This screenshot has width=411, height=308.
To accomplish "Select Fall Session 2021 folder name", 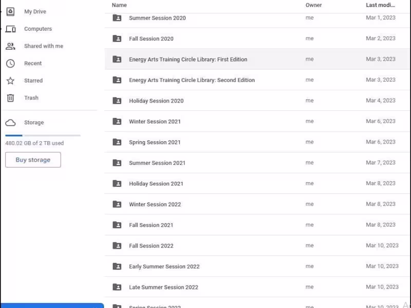I will 151,225.
